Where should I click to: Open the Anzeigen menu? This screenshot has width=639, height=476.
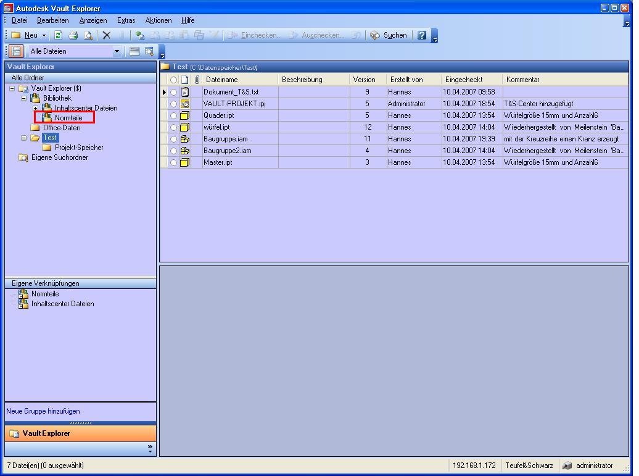(x=93, y=20)
